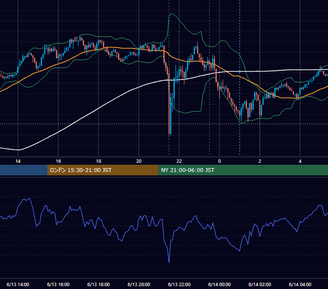This screenshot has height=289, width=328.
Task: Click the hour label 14 on the upper axis
Action: pos(18,161)
